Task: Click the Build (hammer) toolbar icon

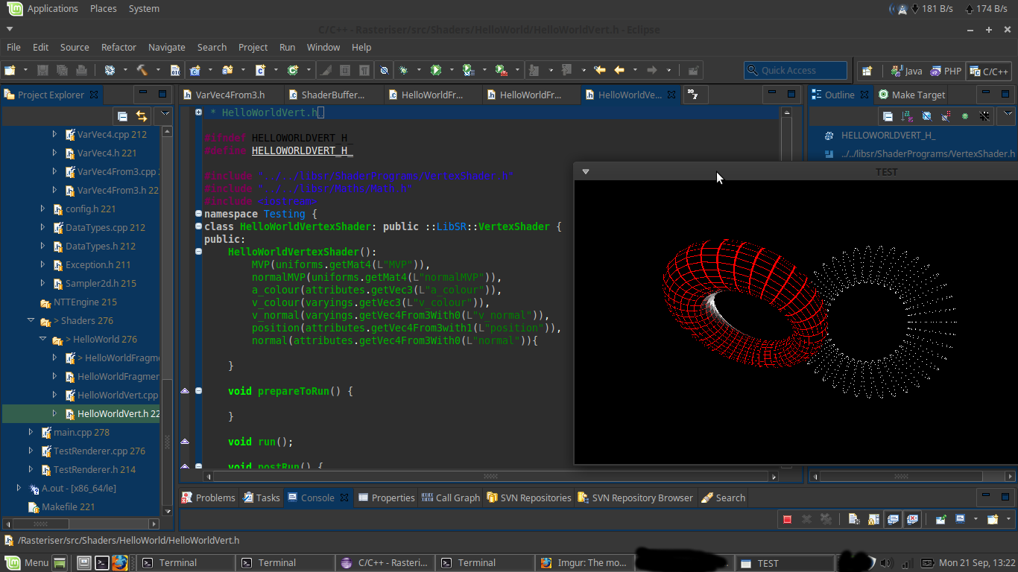Action: pyautogui.click(x=142, y=70)
